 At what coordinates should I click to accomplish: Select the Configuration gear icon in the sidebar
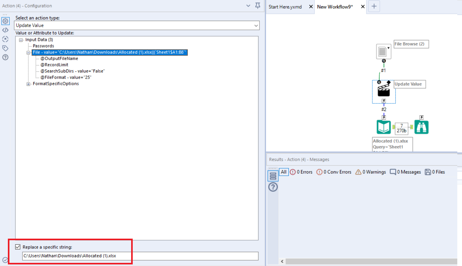click(5, 21)
